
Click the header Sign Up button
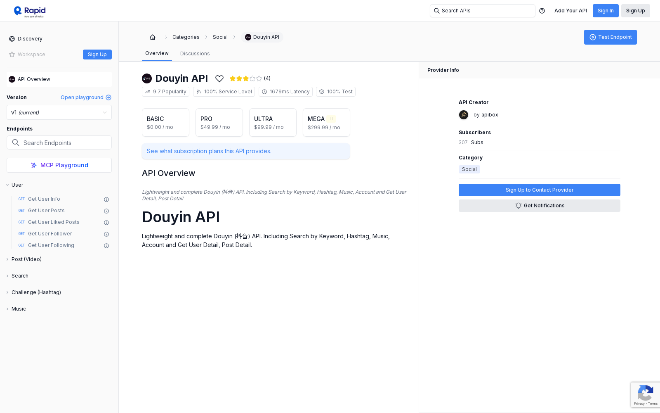pos(636,11)
